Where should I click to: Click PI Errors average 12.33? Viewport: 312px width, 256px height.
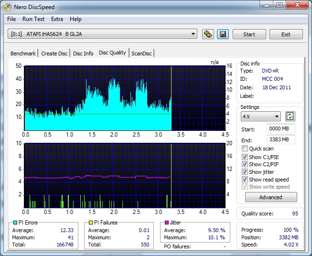point(67,230)
